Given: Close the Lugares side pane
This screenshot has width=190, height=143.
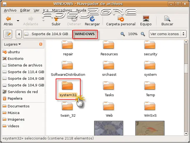Looking at the screenshot, I should pos(41,44).
